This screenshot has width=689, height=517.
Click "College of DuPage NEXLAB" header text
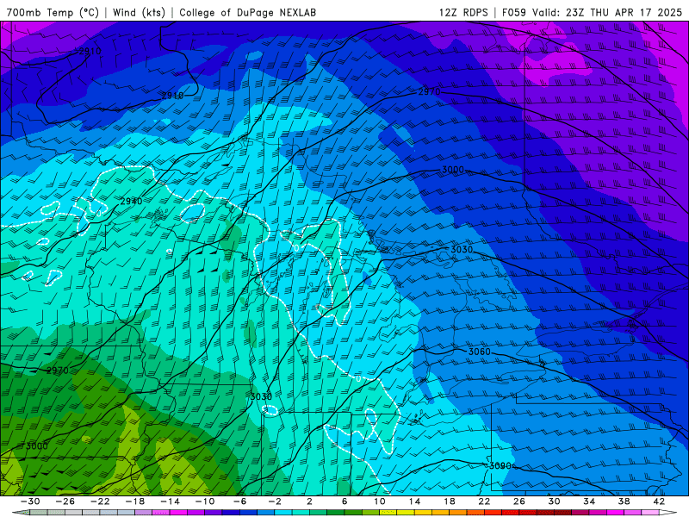pyautogui.click(x=247, y=12)
